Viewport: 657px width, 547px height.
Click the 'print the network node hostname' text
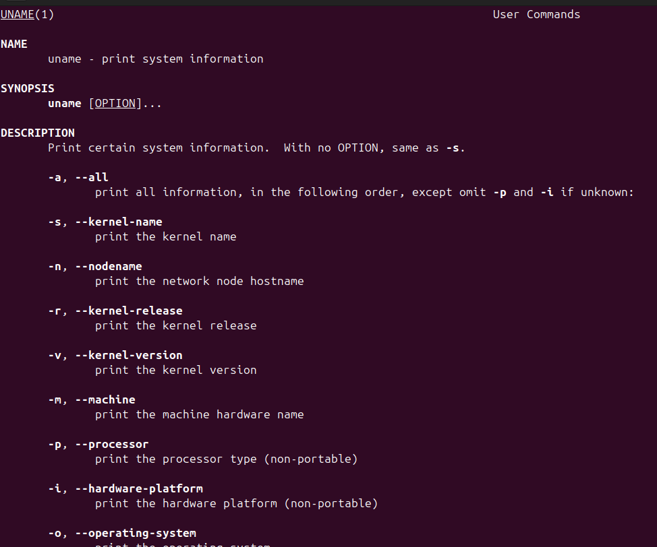(x=199, y=281)
